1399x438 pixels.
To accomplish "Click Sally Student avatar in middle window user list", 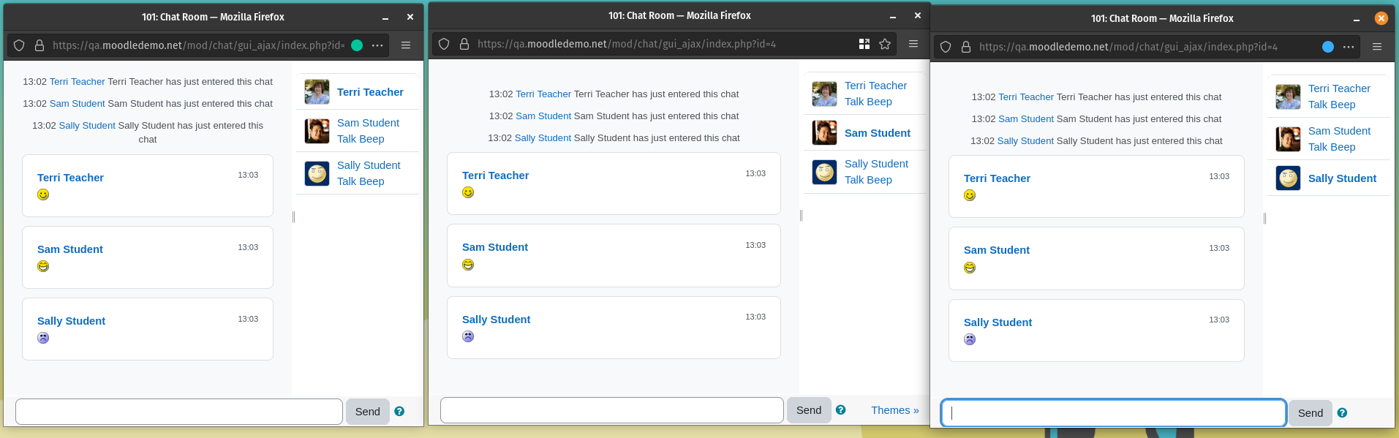I will tap(824, 172).
